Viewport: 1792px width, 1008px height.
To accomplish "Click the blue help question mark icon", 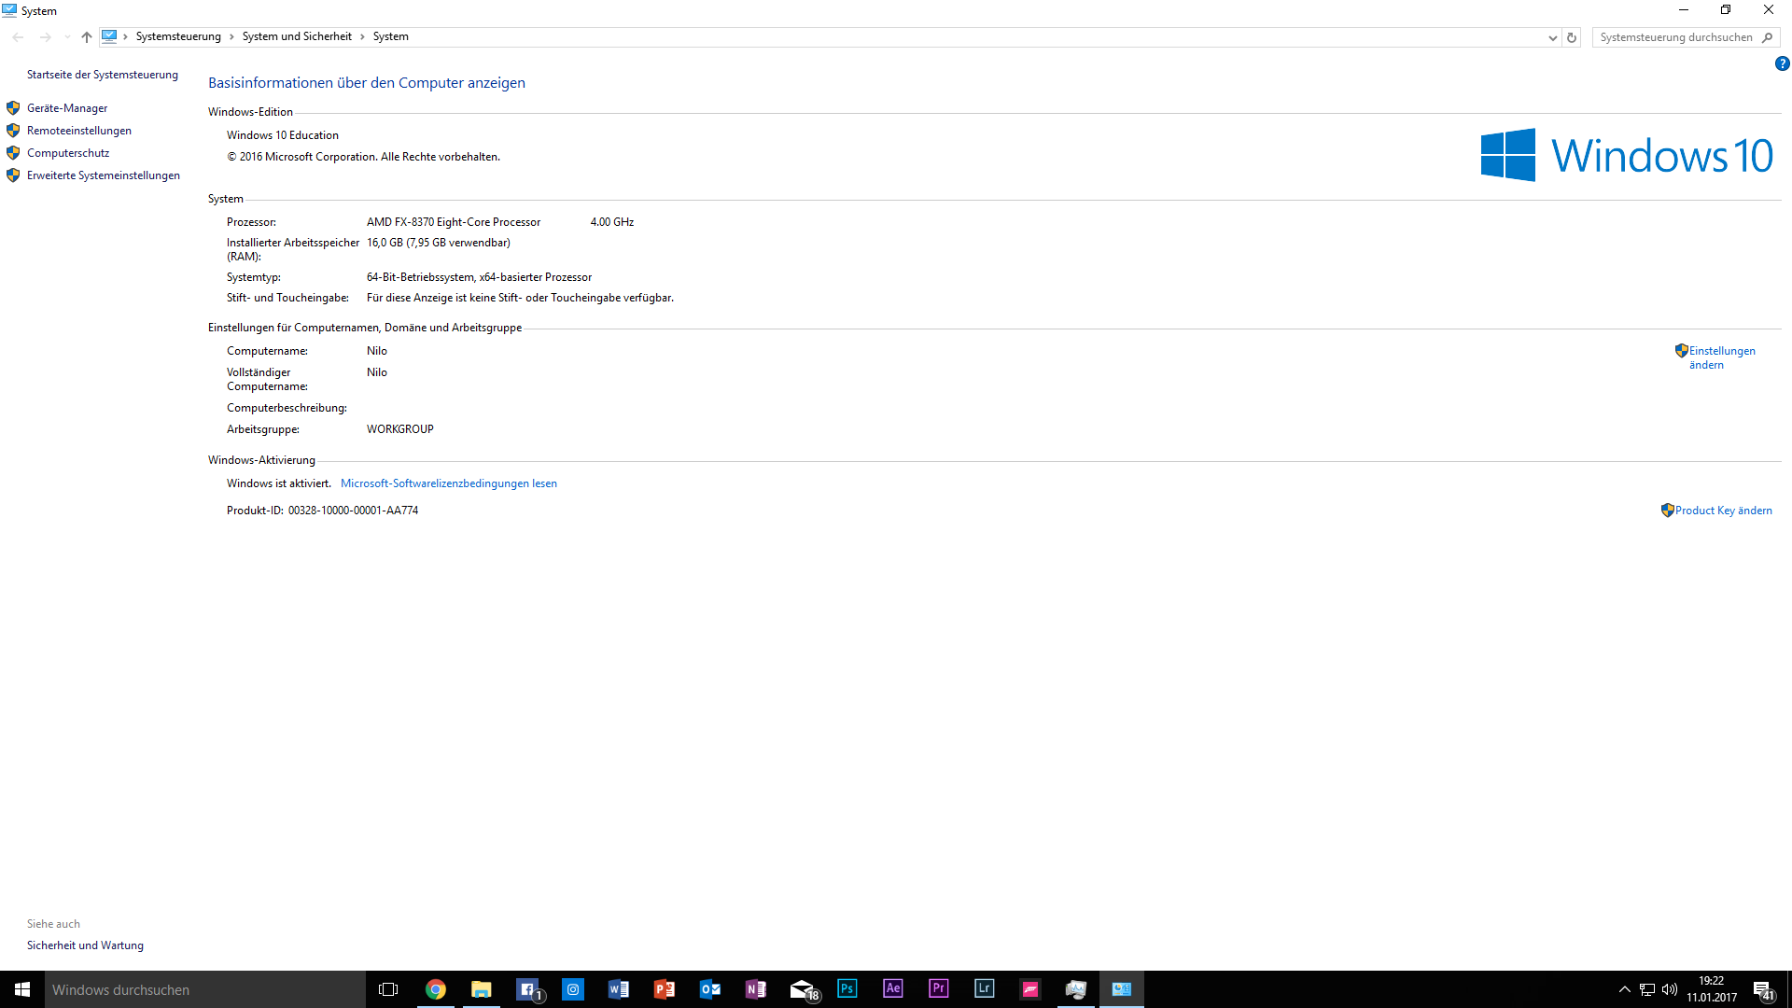I will [x=1782, y=63].
